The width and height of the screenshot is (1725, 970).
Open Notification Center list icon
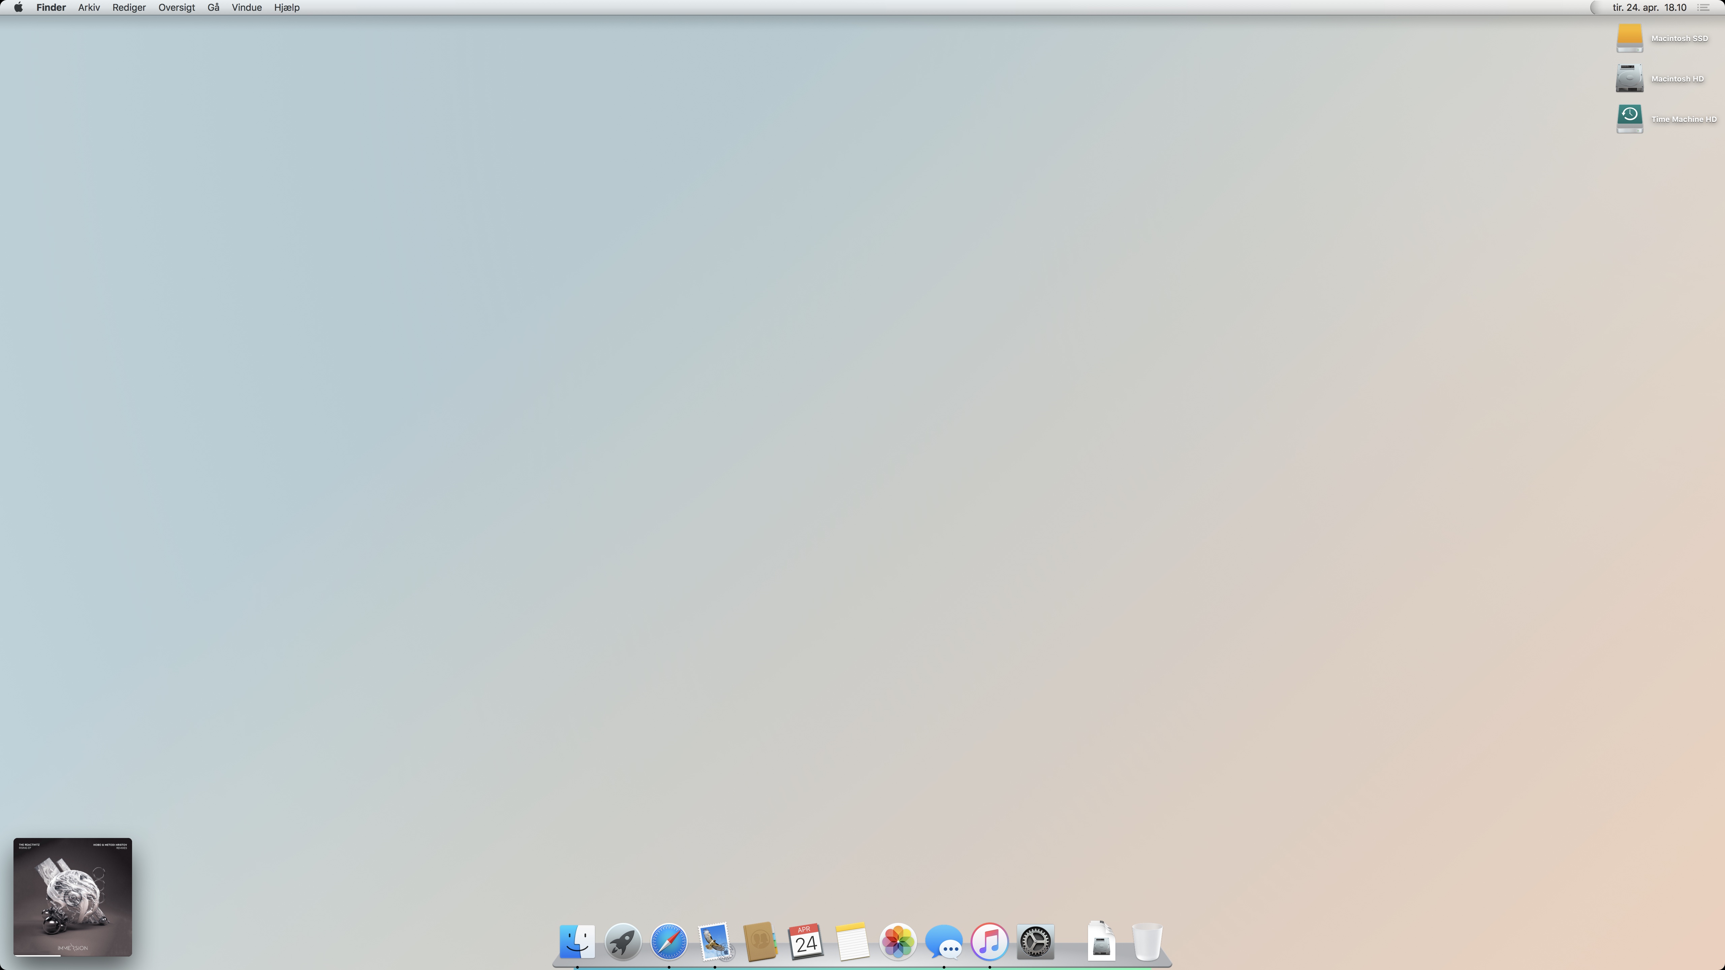point(1703,7)
